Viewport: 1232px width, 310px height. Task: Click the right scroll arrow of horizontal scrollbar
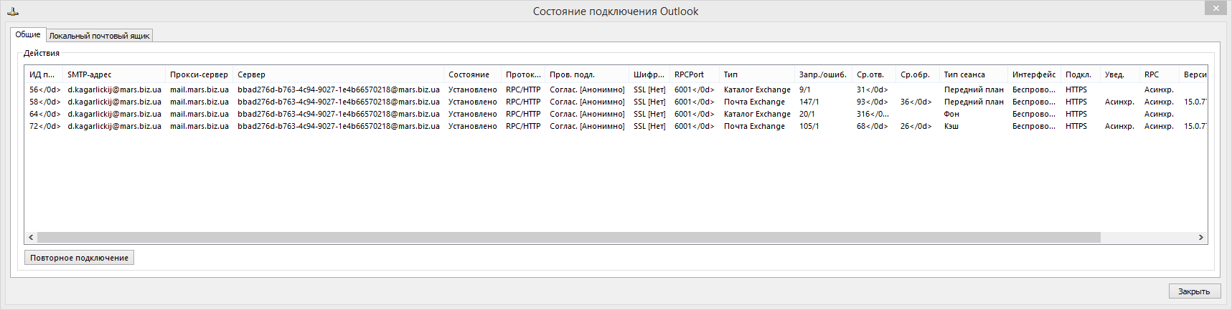tap(1200, 237)
